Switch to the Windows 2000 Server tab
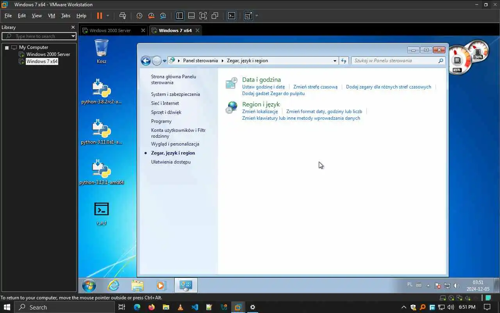The image size is (500, 313). pyautogui.click(x=110, y=31)
